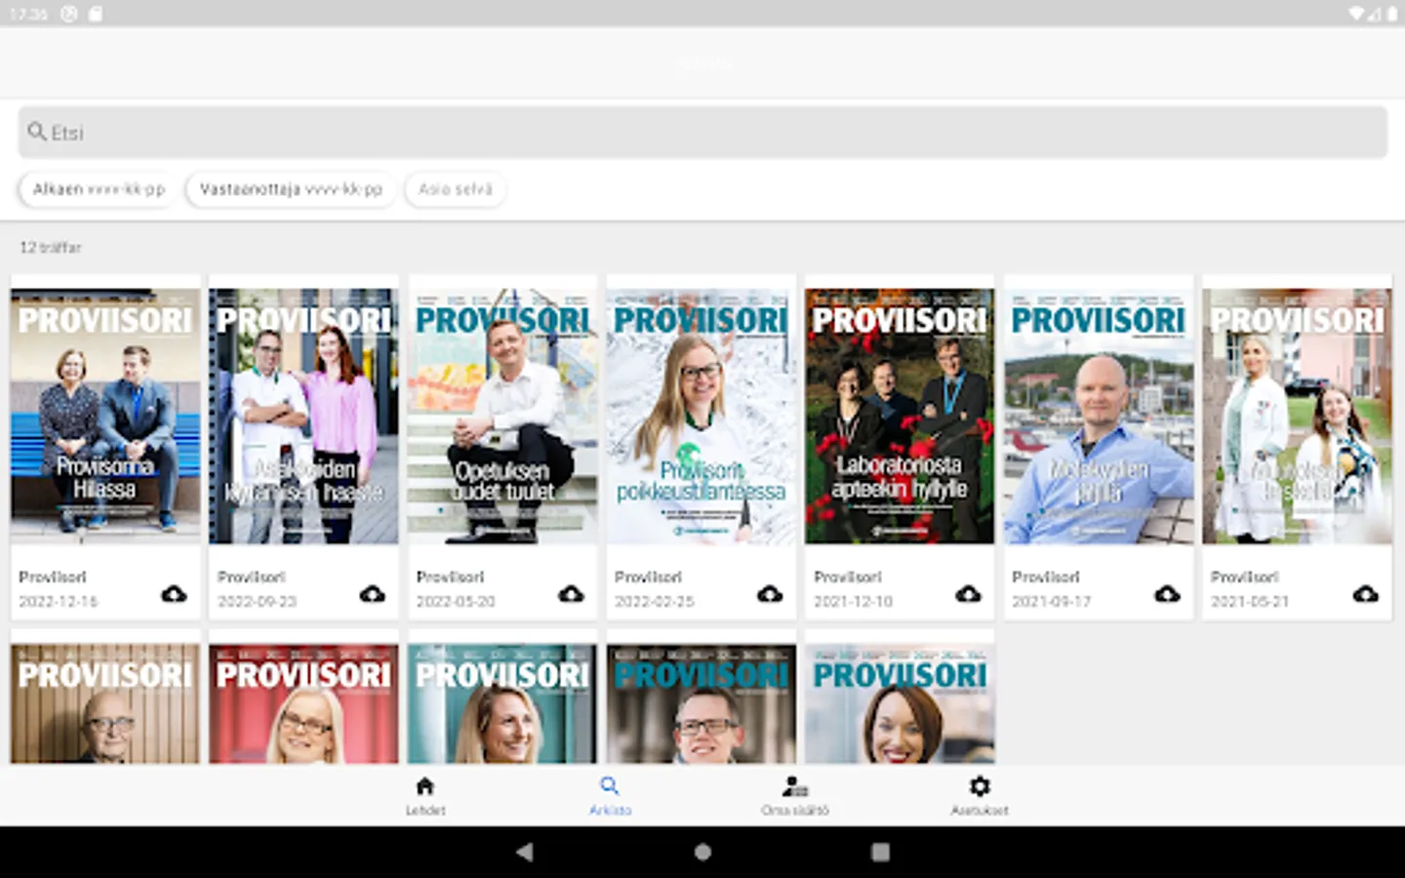Tap the download cloud for 2021-05-21

tap(1366, 594)
